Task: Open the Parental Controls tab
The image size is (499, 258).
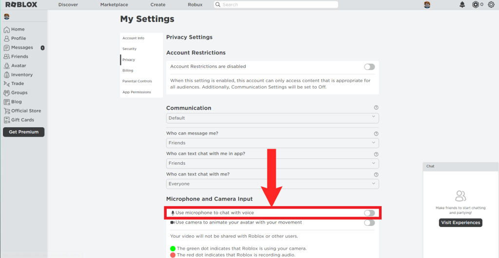Action: pyautogui.click(x=137, y=81)
